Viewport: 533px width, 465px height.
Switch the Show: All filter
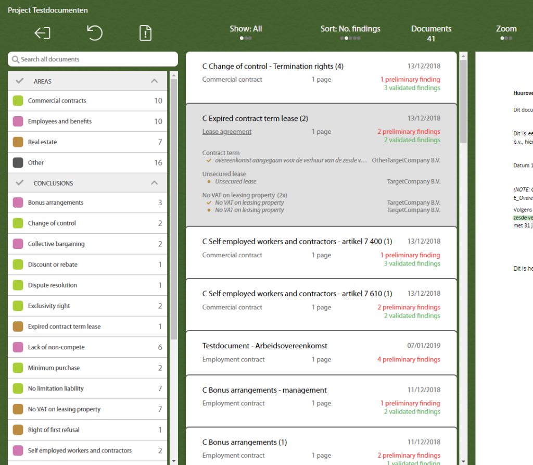(x=246, y=33)
